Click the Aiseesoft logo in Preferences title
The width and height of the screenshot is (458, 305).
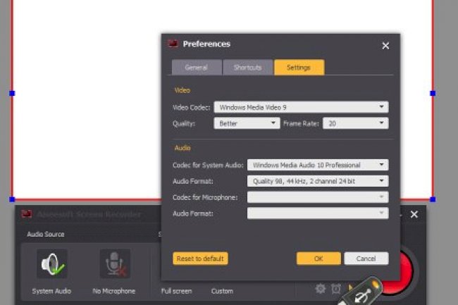click(x=173, y=44)
